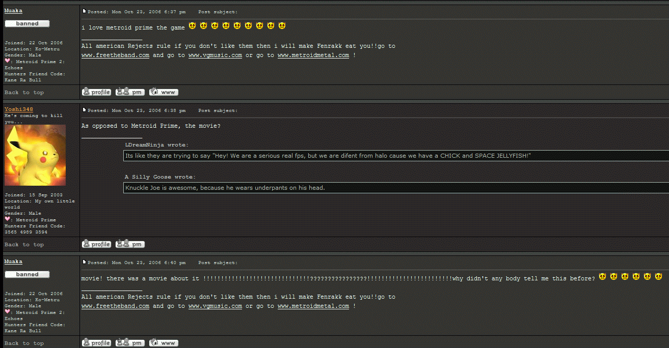Click the 'movie! there was a movie about it' text
The image size is (669, 348).
[140, 279]
